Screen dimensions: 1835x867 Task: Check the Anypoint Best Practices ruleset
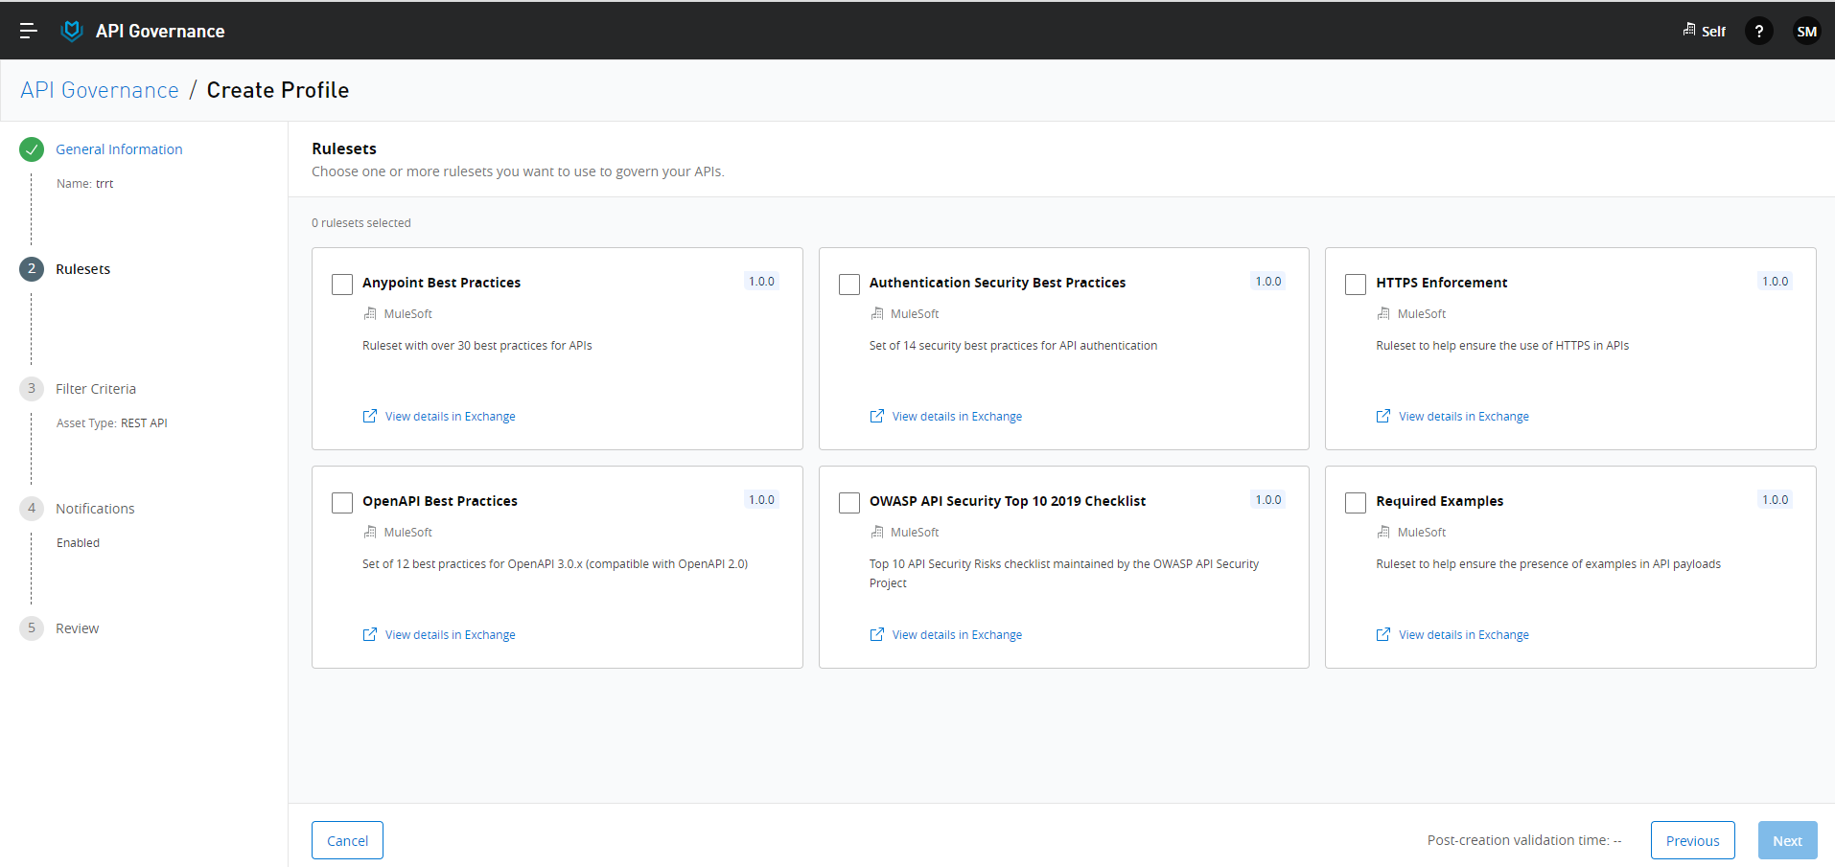tap(342, 284)
